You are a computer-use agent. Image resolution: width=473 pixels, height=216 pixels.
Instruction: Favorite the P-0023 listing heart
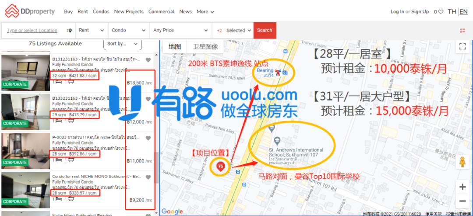[x=148, y=138]
